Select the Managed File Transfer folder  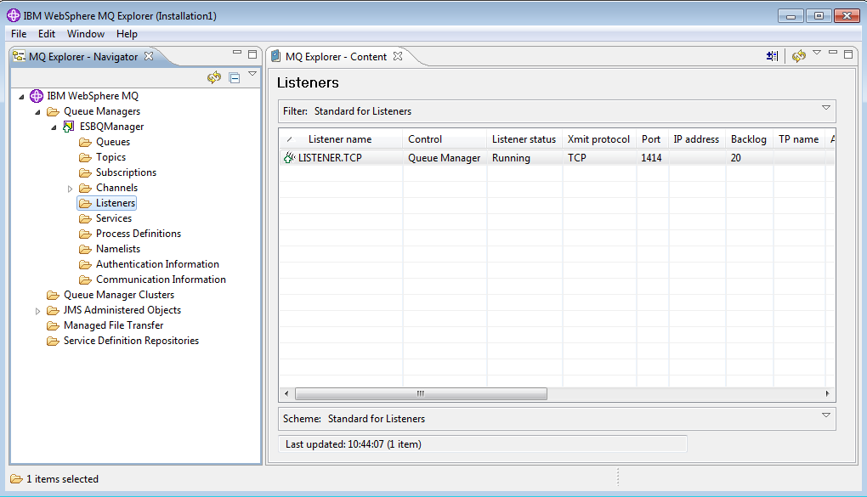tap(113, 325)
